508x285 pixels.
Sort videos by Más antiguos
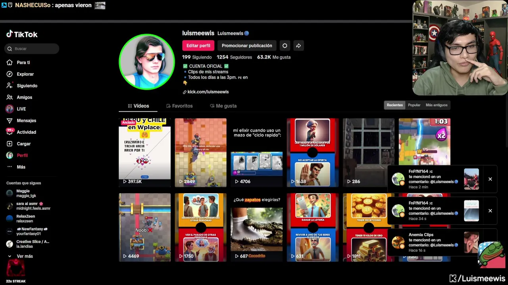[437, 105]
